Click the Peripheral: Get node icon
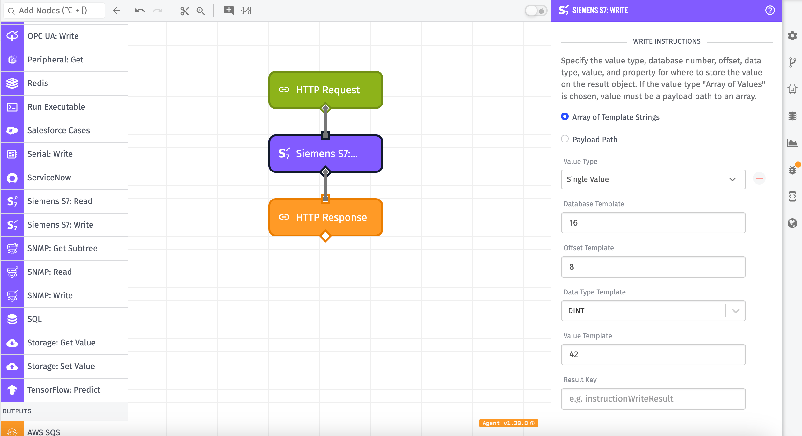 tap(12, 60)
